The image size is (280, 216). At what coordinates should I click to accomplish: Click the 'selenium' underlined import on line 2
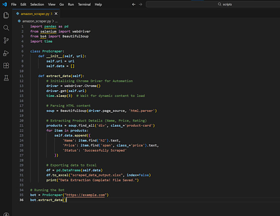pos(48,31)
